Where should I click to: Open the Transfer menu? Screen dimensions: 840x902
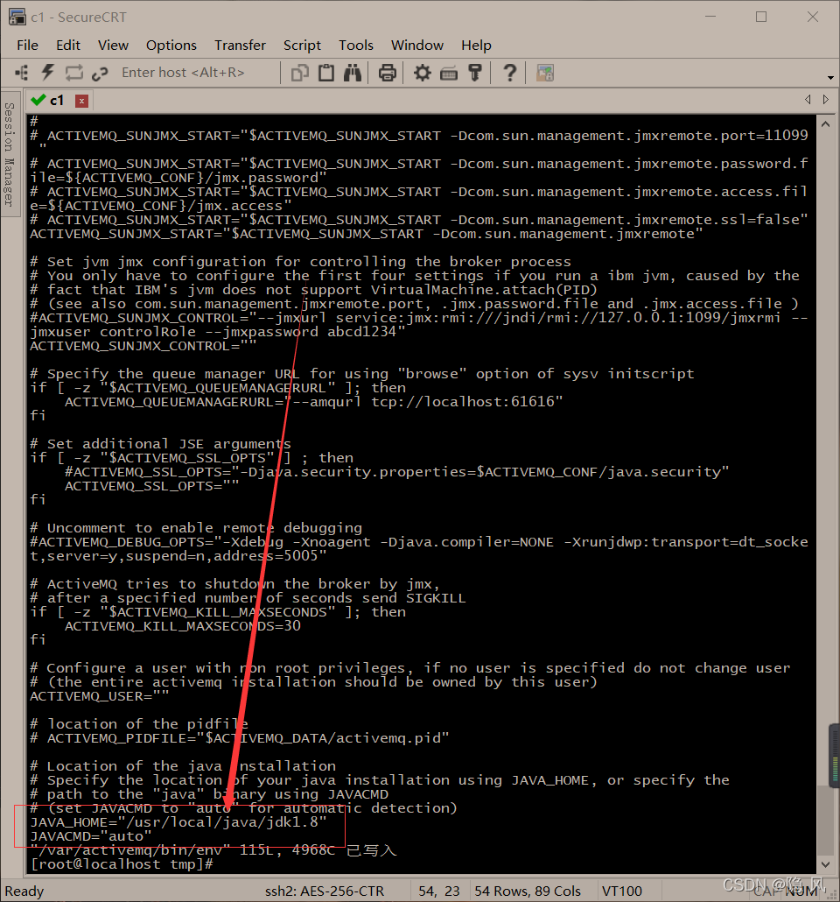(240, 45)
